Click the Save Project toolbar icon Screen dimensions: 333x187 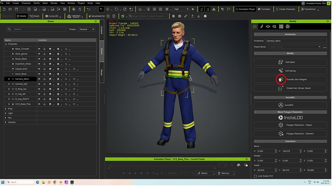click(16, 9)
